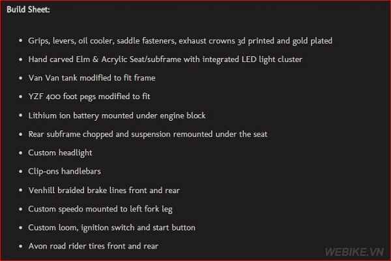Screen dimensions: 391x261
Task: Click the Build Sheet heading
Action: (x=28, y=10)
